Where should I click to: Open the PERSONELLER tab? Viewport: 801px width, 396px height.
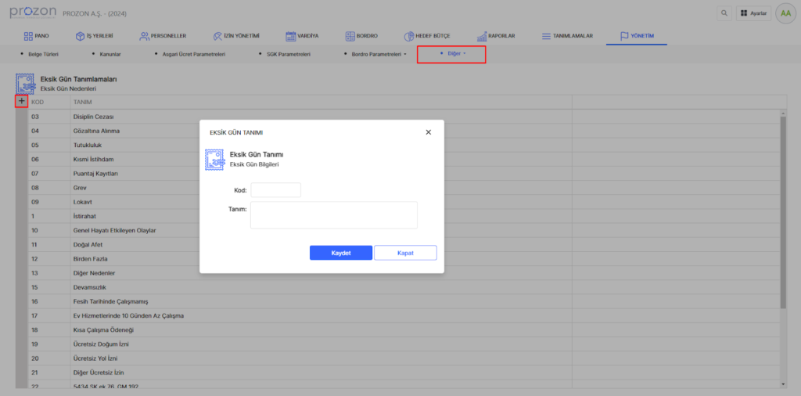(x=163, y=36)
